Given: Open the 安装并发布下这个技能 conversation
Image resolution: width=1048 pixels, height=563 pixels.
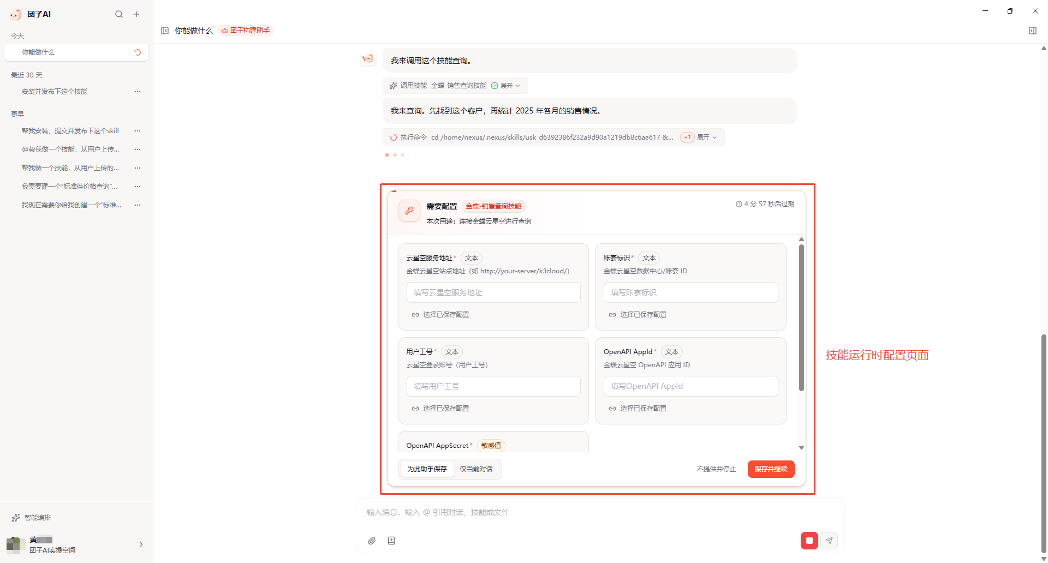Looking at the screenshot, I should [55, 92].
